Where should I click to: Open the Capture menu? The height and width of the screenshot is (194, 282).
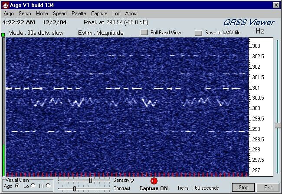(99, 13)
